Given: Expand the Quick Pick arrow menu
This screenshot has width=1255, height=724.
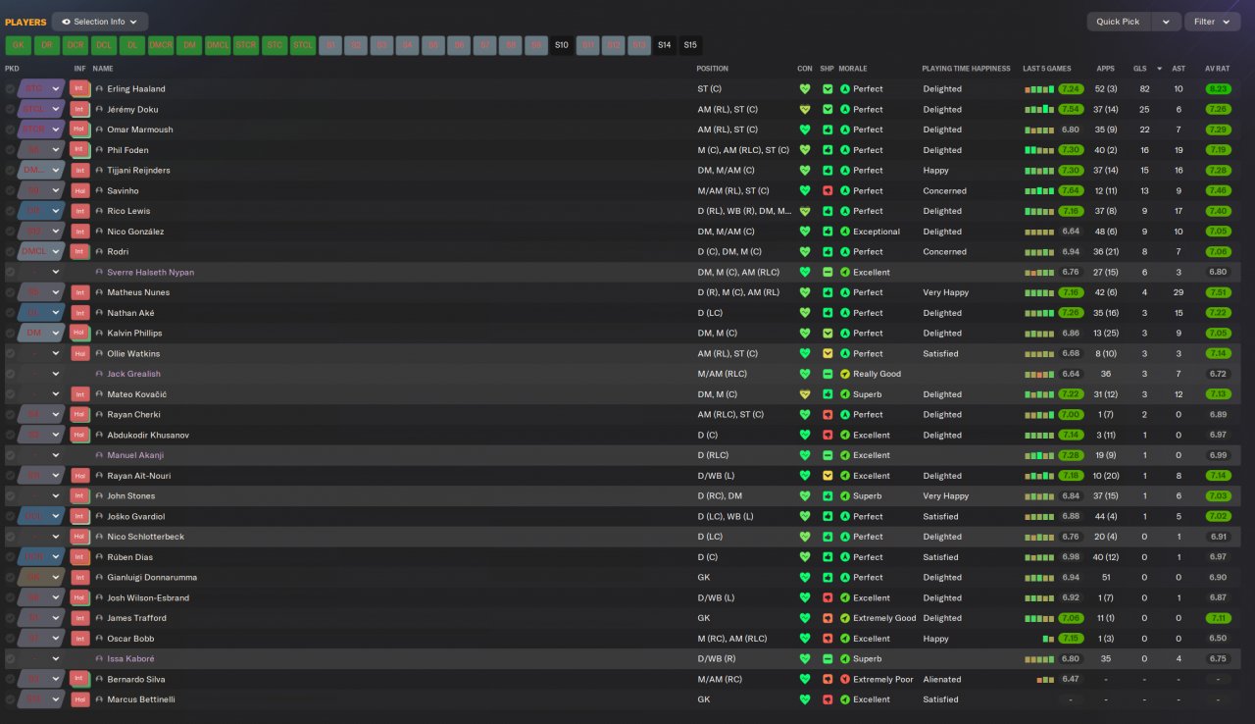Looking at the screenshot, I should (1166, 22).
